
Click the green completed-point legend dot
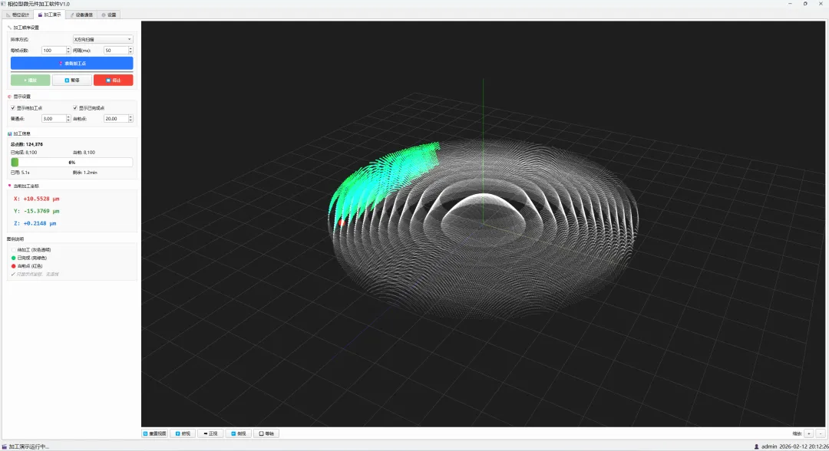pos(14,258)
